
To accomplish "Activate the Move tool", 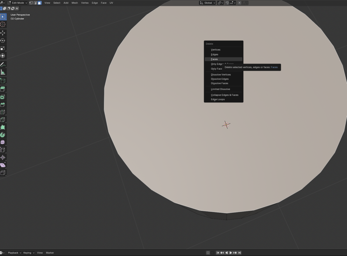I will tap(3, 33).
